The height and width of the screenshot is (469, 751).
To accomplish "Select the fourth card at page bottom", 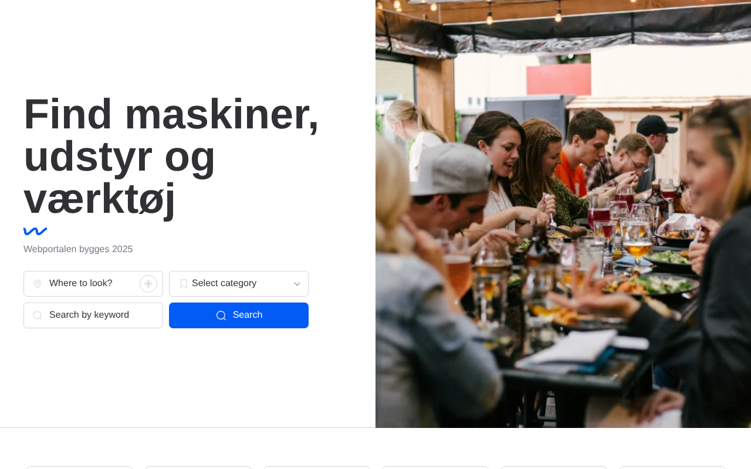I will 435,467.
